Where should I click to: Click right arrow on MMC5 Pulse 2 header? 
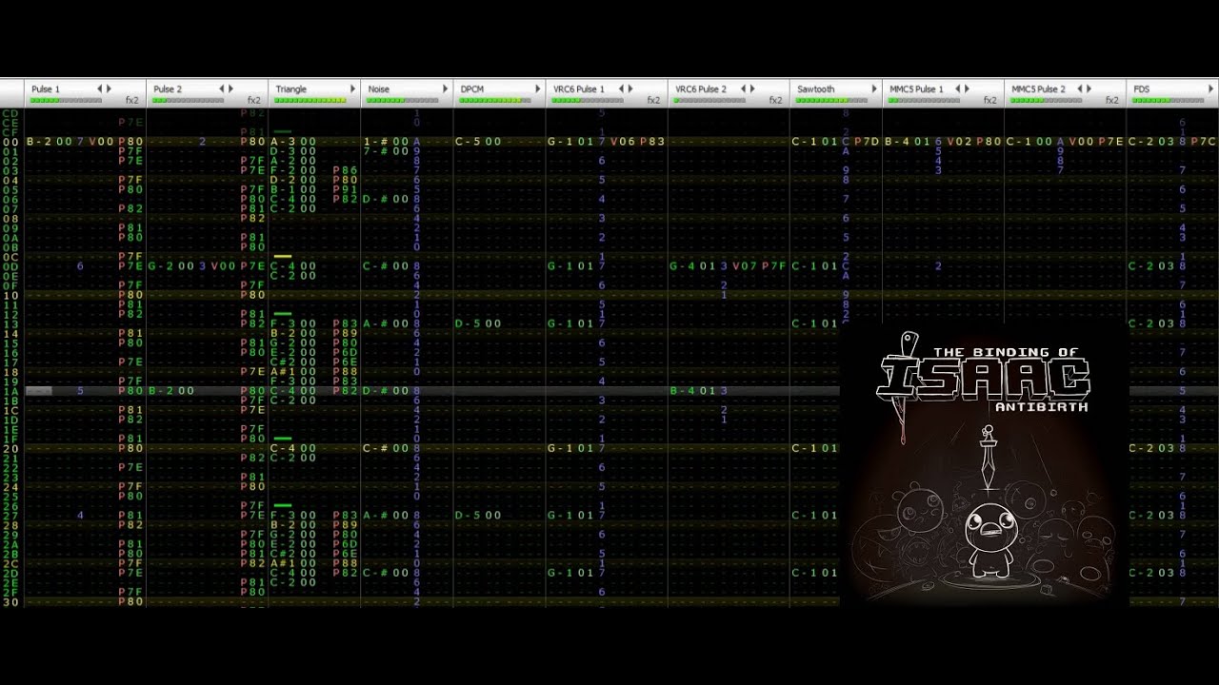[x=1089, y=88]
